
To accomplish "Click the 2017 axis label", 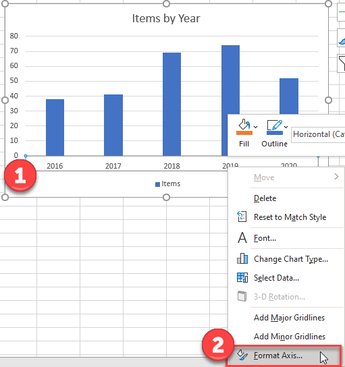I will point(113,166).
